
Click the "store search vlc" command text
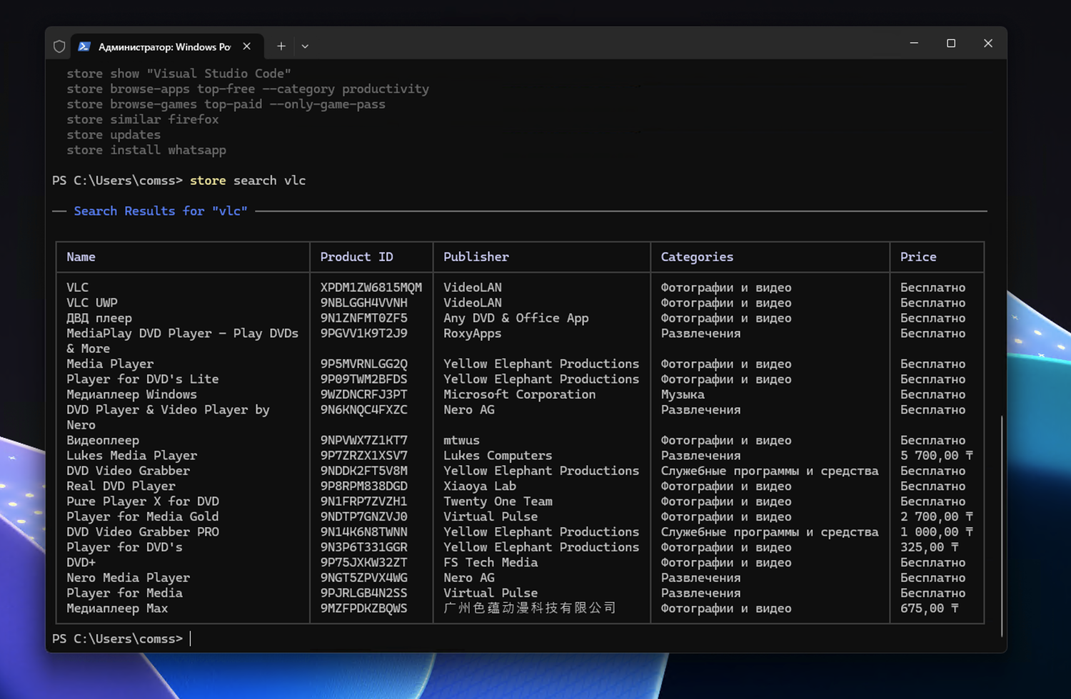[x=248, y=180]
